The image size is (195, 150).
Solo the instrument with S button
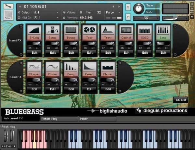[128, 7]
